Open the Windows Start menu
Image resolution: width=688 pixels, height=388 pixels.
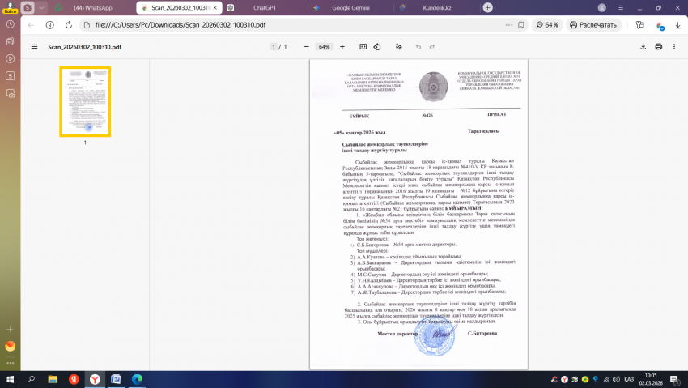coord(10,379)
